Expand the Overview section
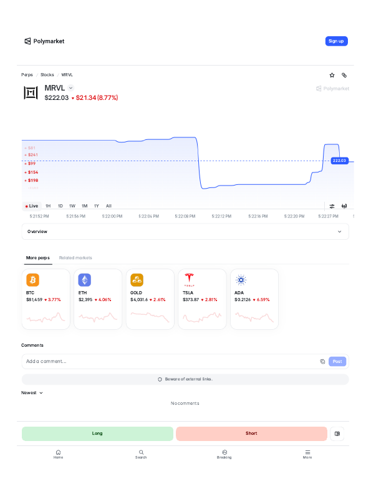The image size is (371, 481). click(x=185, y=232)
